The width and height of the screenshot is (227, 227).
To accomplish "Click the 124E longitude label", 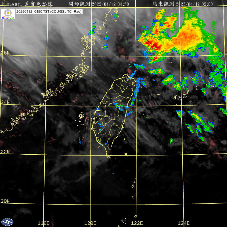I will pyautogui.click(x=183, y=223).
